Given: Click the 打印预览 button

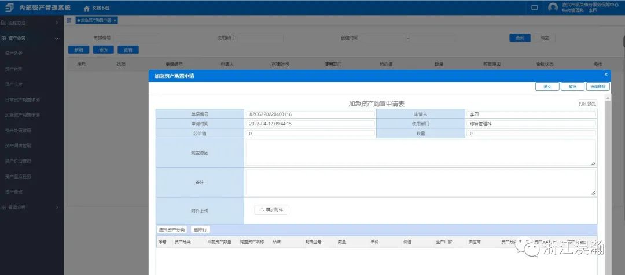Looking at the screenshot, I should (587, 103).
